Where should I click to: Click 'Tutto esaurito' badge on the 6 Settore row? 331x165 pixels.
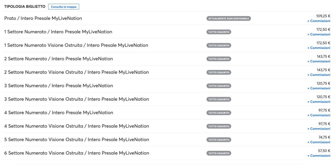pos(219,153)
